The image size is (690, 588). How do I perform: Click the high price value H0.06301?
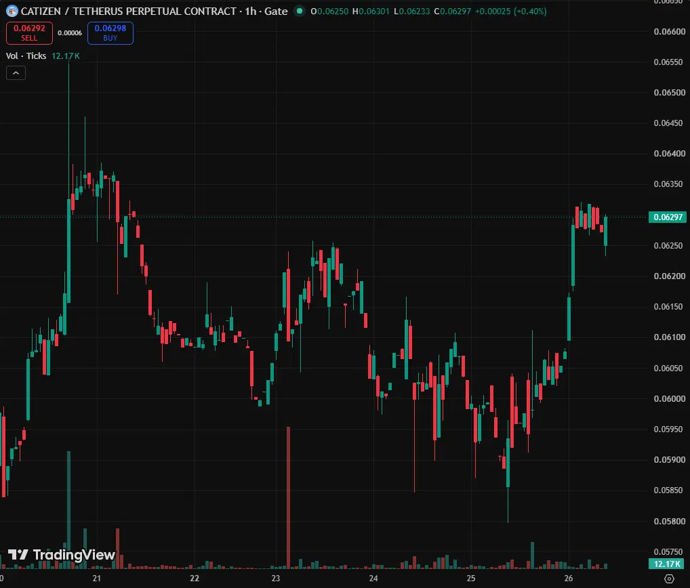point(371,12)
